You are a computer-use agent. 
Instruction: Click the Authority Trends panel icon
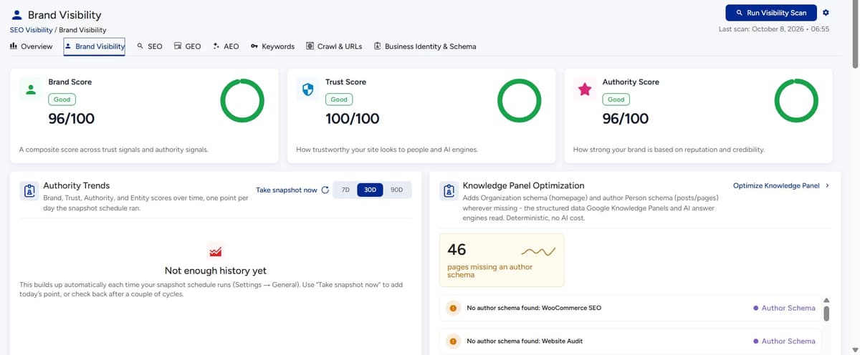(29, 190)
